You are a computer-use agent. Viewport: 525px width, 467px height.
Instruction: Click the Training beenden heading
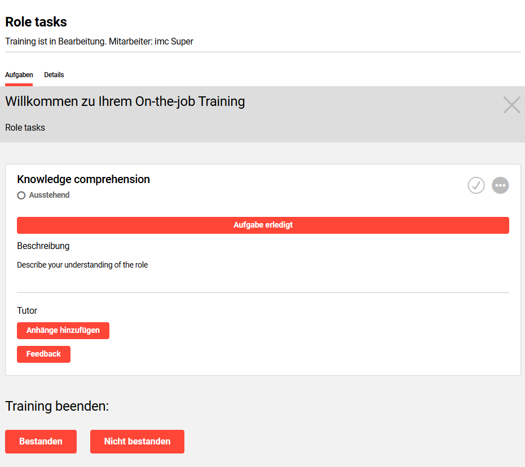click(57, 406)
